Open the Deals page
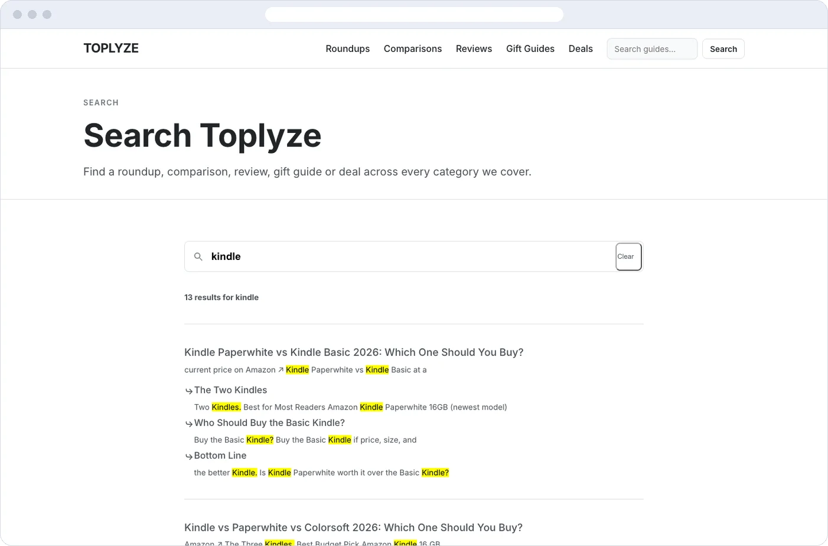828x546 pixels. tap(581, 49)
